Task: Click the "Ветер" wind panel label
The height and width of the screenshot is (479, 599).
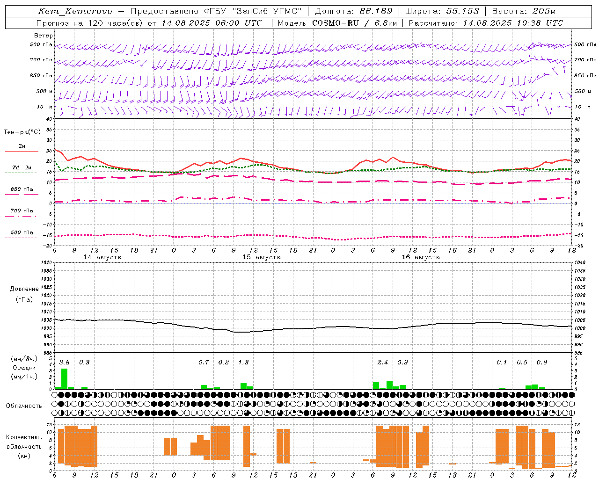Action: (44, 36)
